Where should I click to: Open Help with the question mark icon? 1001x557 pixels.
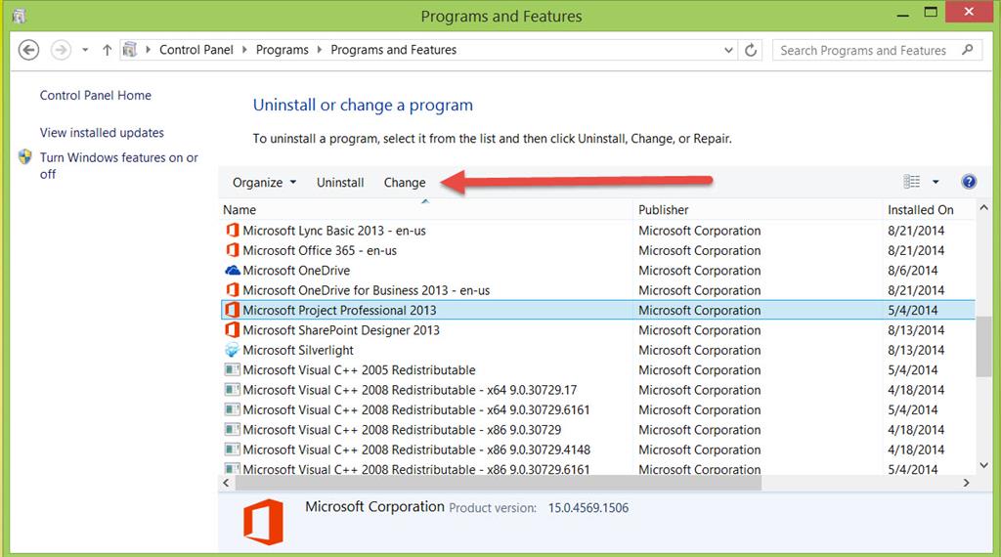(x=969, y=182)
